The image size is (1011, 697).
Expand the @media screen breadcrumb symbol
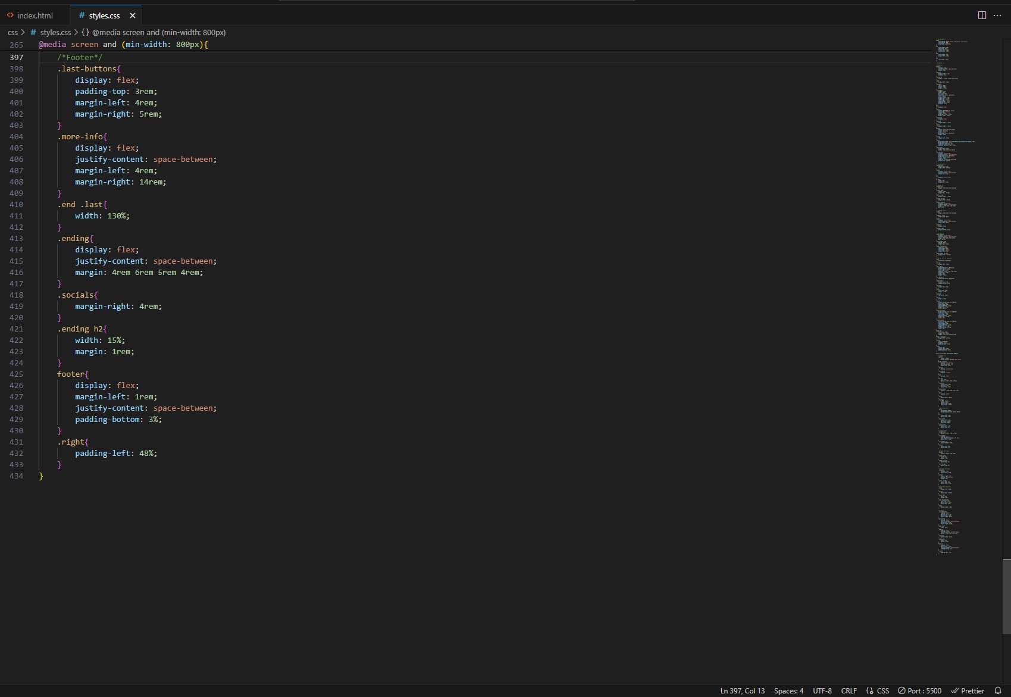tap(158, 32)
